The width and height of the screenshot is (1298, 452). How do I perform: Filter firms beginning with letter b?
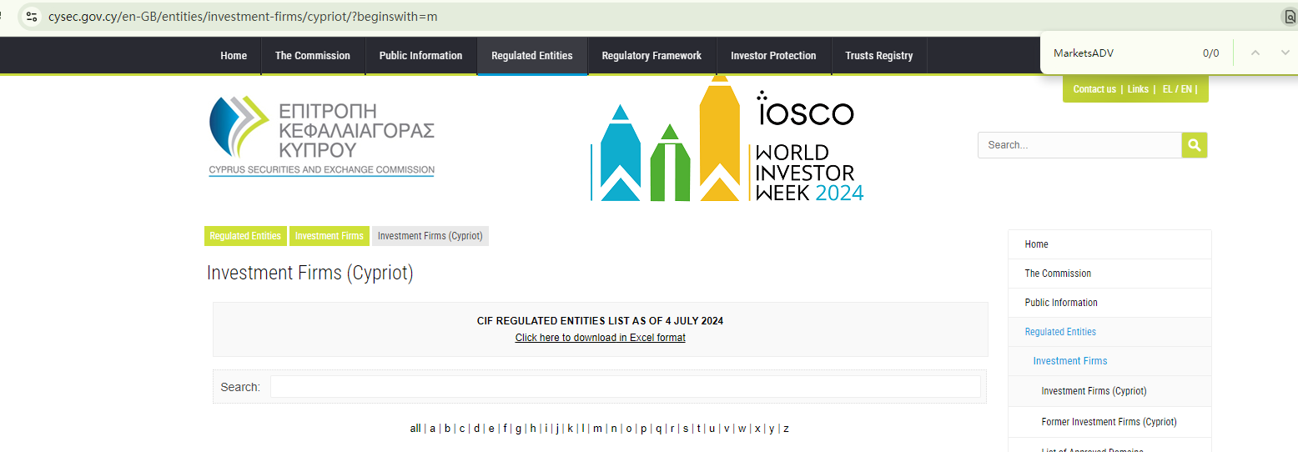447,429
